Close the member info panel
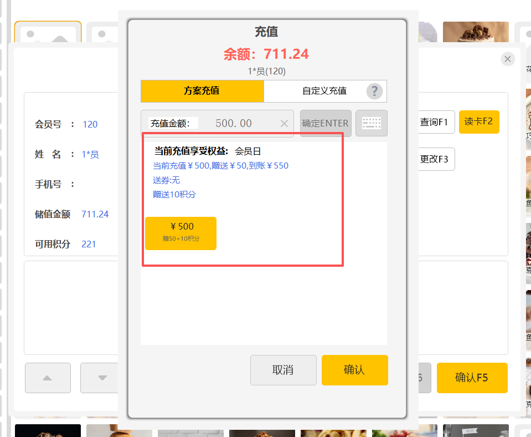 click(508, 59)
